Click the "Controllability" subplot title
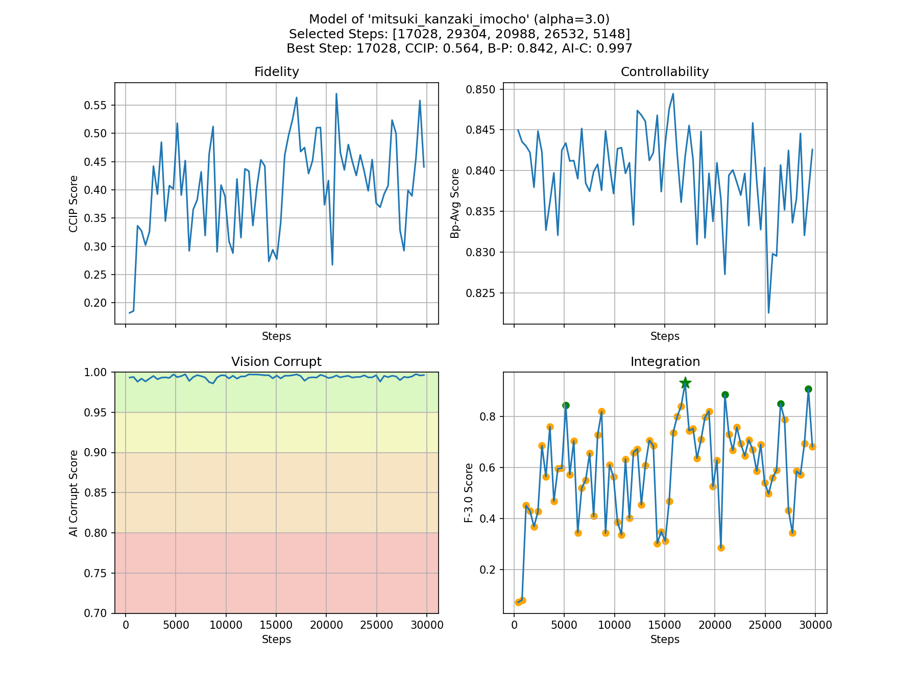Viewport: 919px width, 689px height. [x=665, y=72]
